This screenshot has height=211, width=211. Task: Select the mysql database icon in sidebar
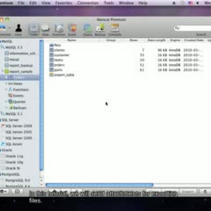[x=7, y=60]
